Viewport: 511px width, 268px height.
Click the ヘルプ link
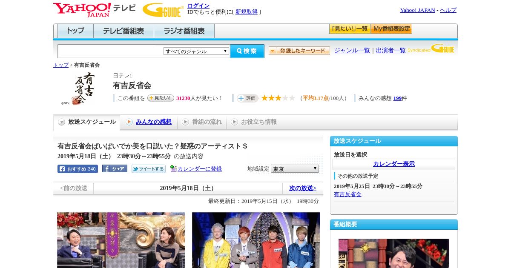(448, 10)
